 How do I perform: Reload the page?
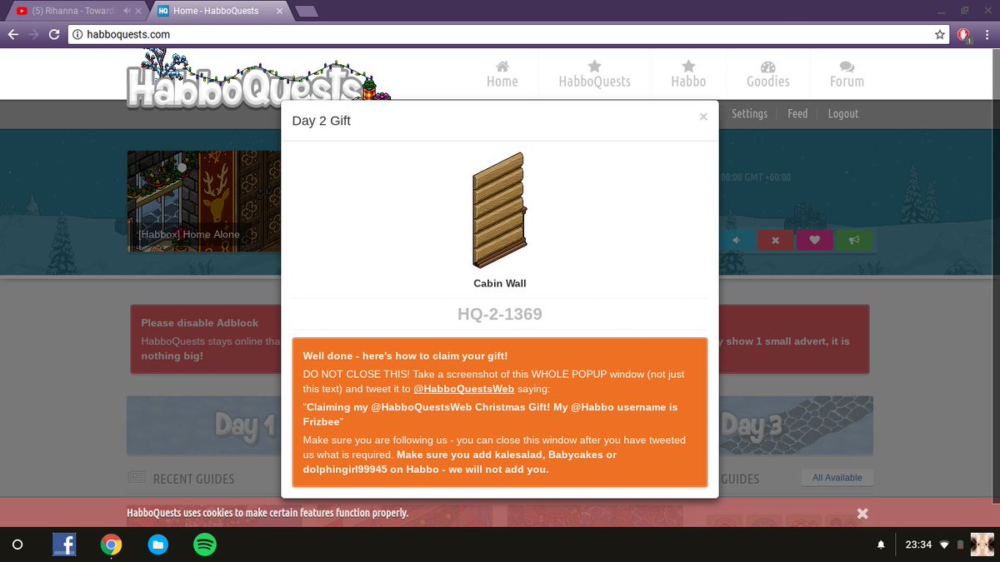coord(54,34)
